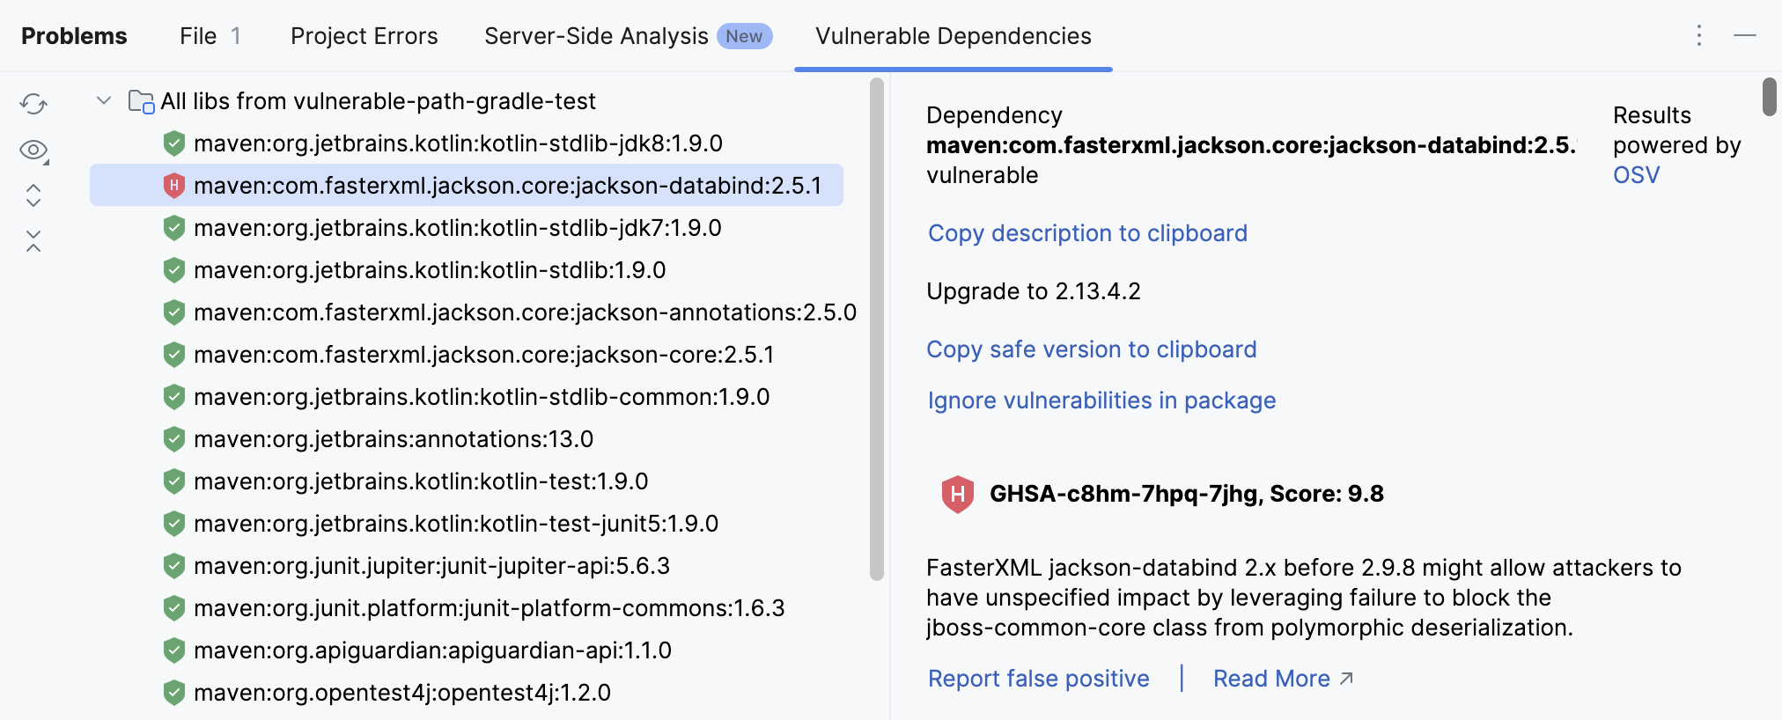Open the Project Errors tab
The height and width of the screenshot is (720, 1782).
(x=364, y=36)
